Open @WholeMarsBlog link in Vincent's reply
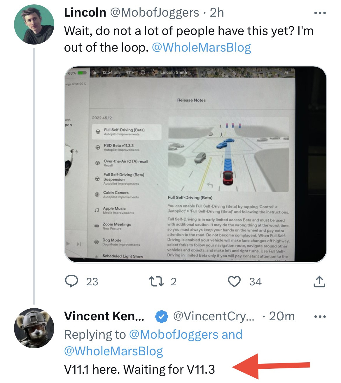 tap(113, 351)
